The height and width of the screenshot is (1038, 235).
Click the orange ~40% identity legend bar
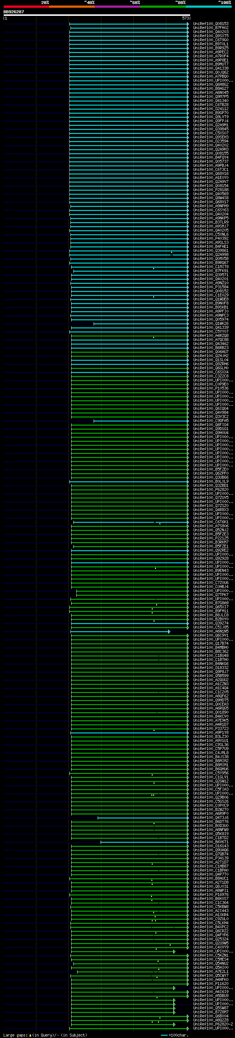point(72,7)
